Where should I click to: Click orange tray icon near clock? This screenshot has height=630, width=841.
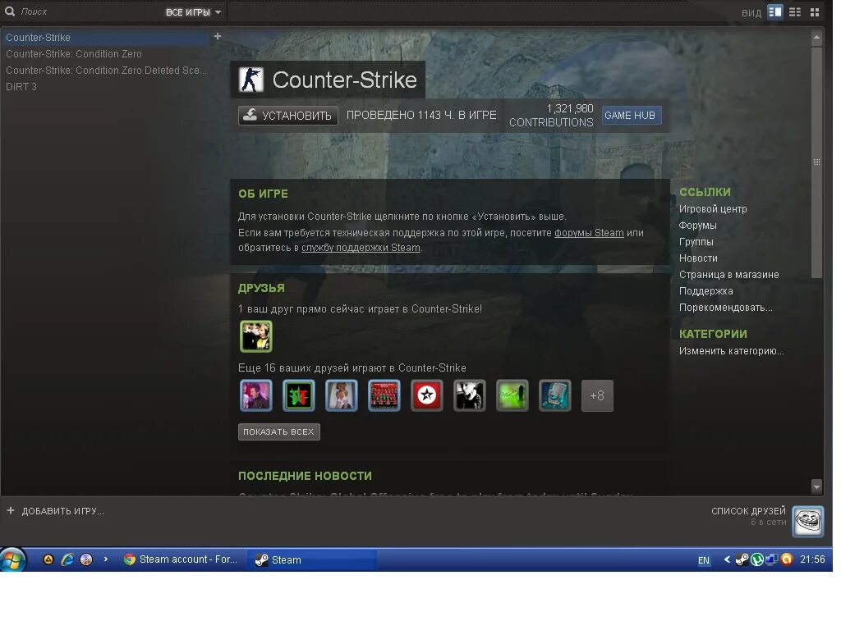coord(787,559)
